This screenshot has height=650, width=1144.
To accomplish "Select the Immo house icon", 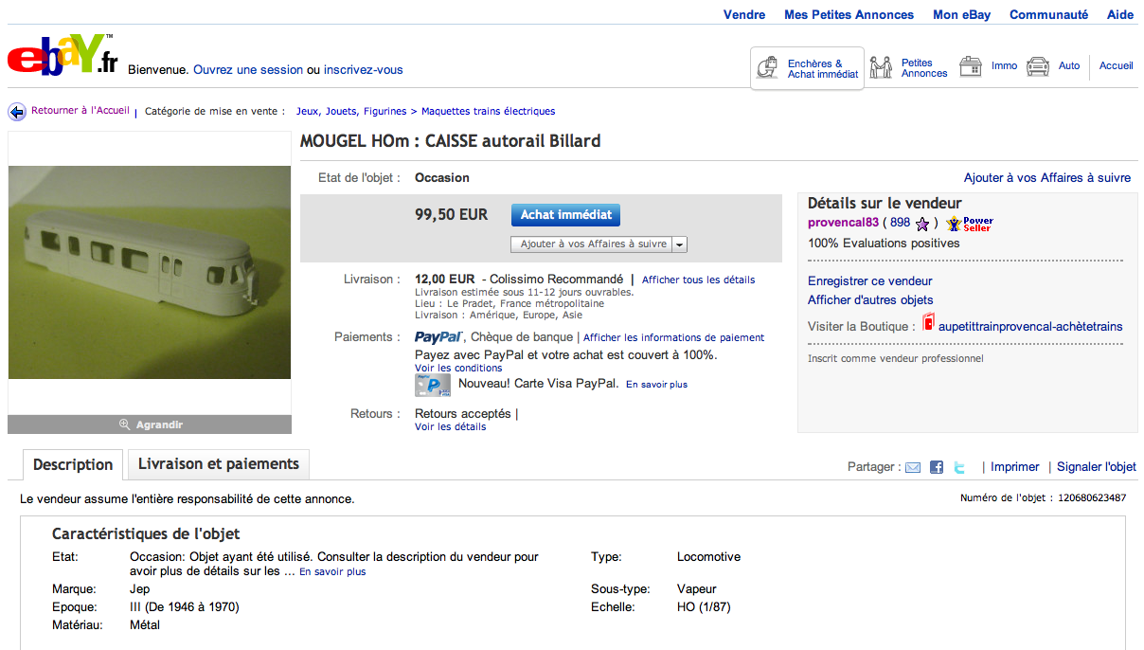I will [x=970, y=66].
